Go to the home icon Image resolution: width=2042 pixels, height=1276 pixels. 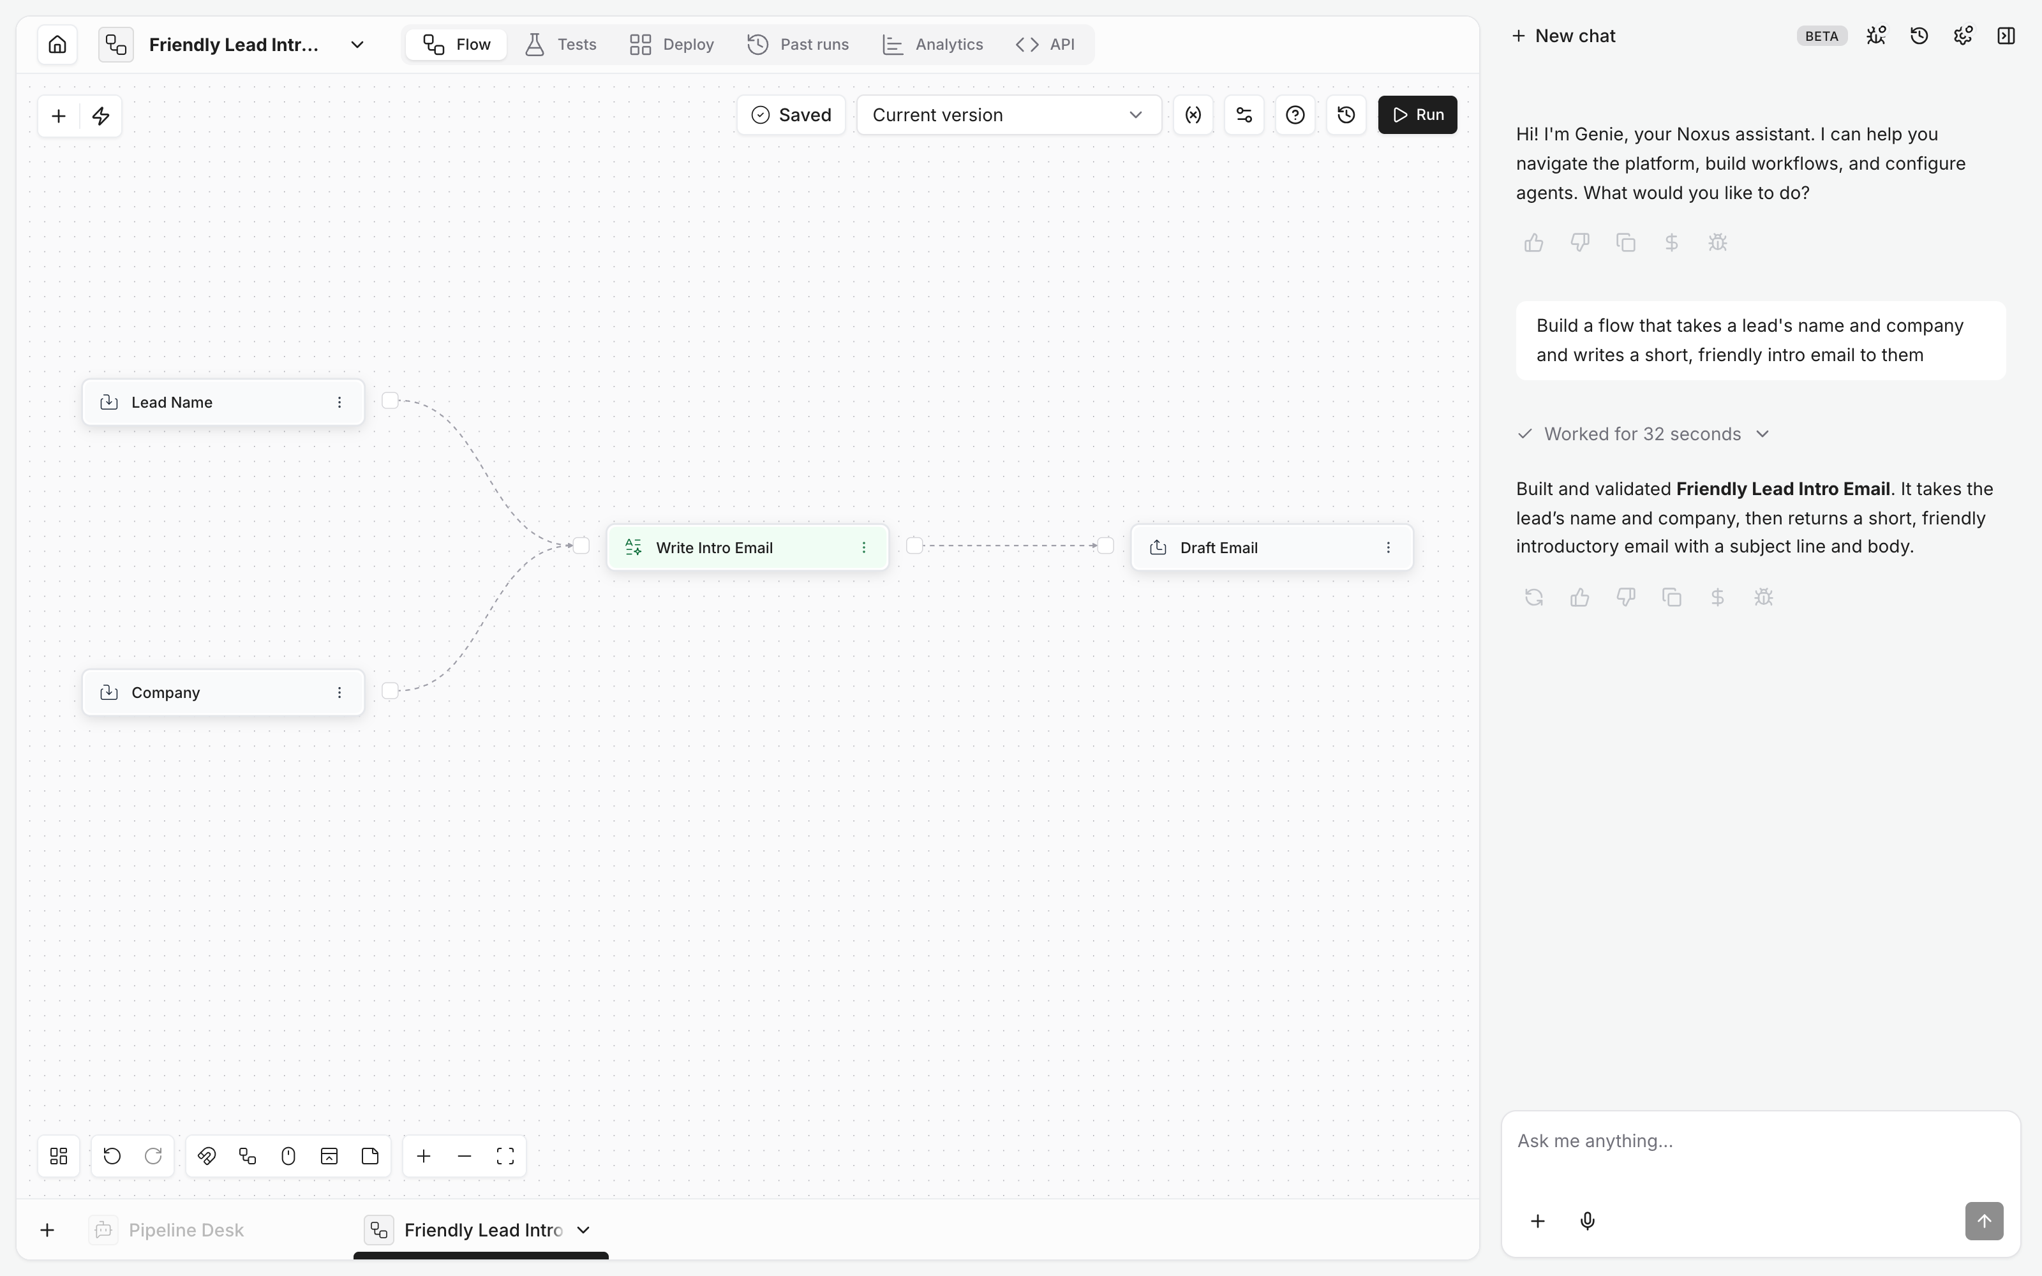pyautogui.click(x=57, y=44)
